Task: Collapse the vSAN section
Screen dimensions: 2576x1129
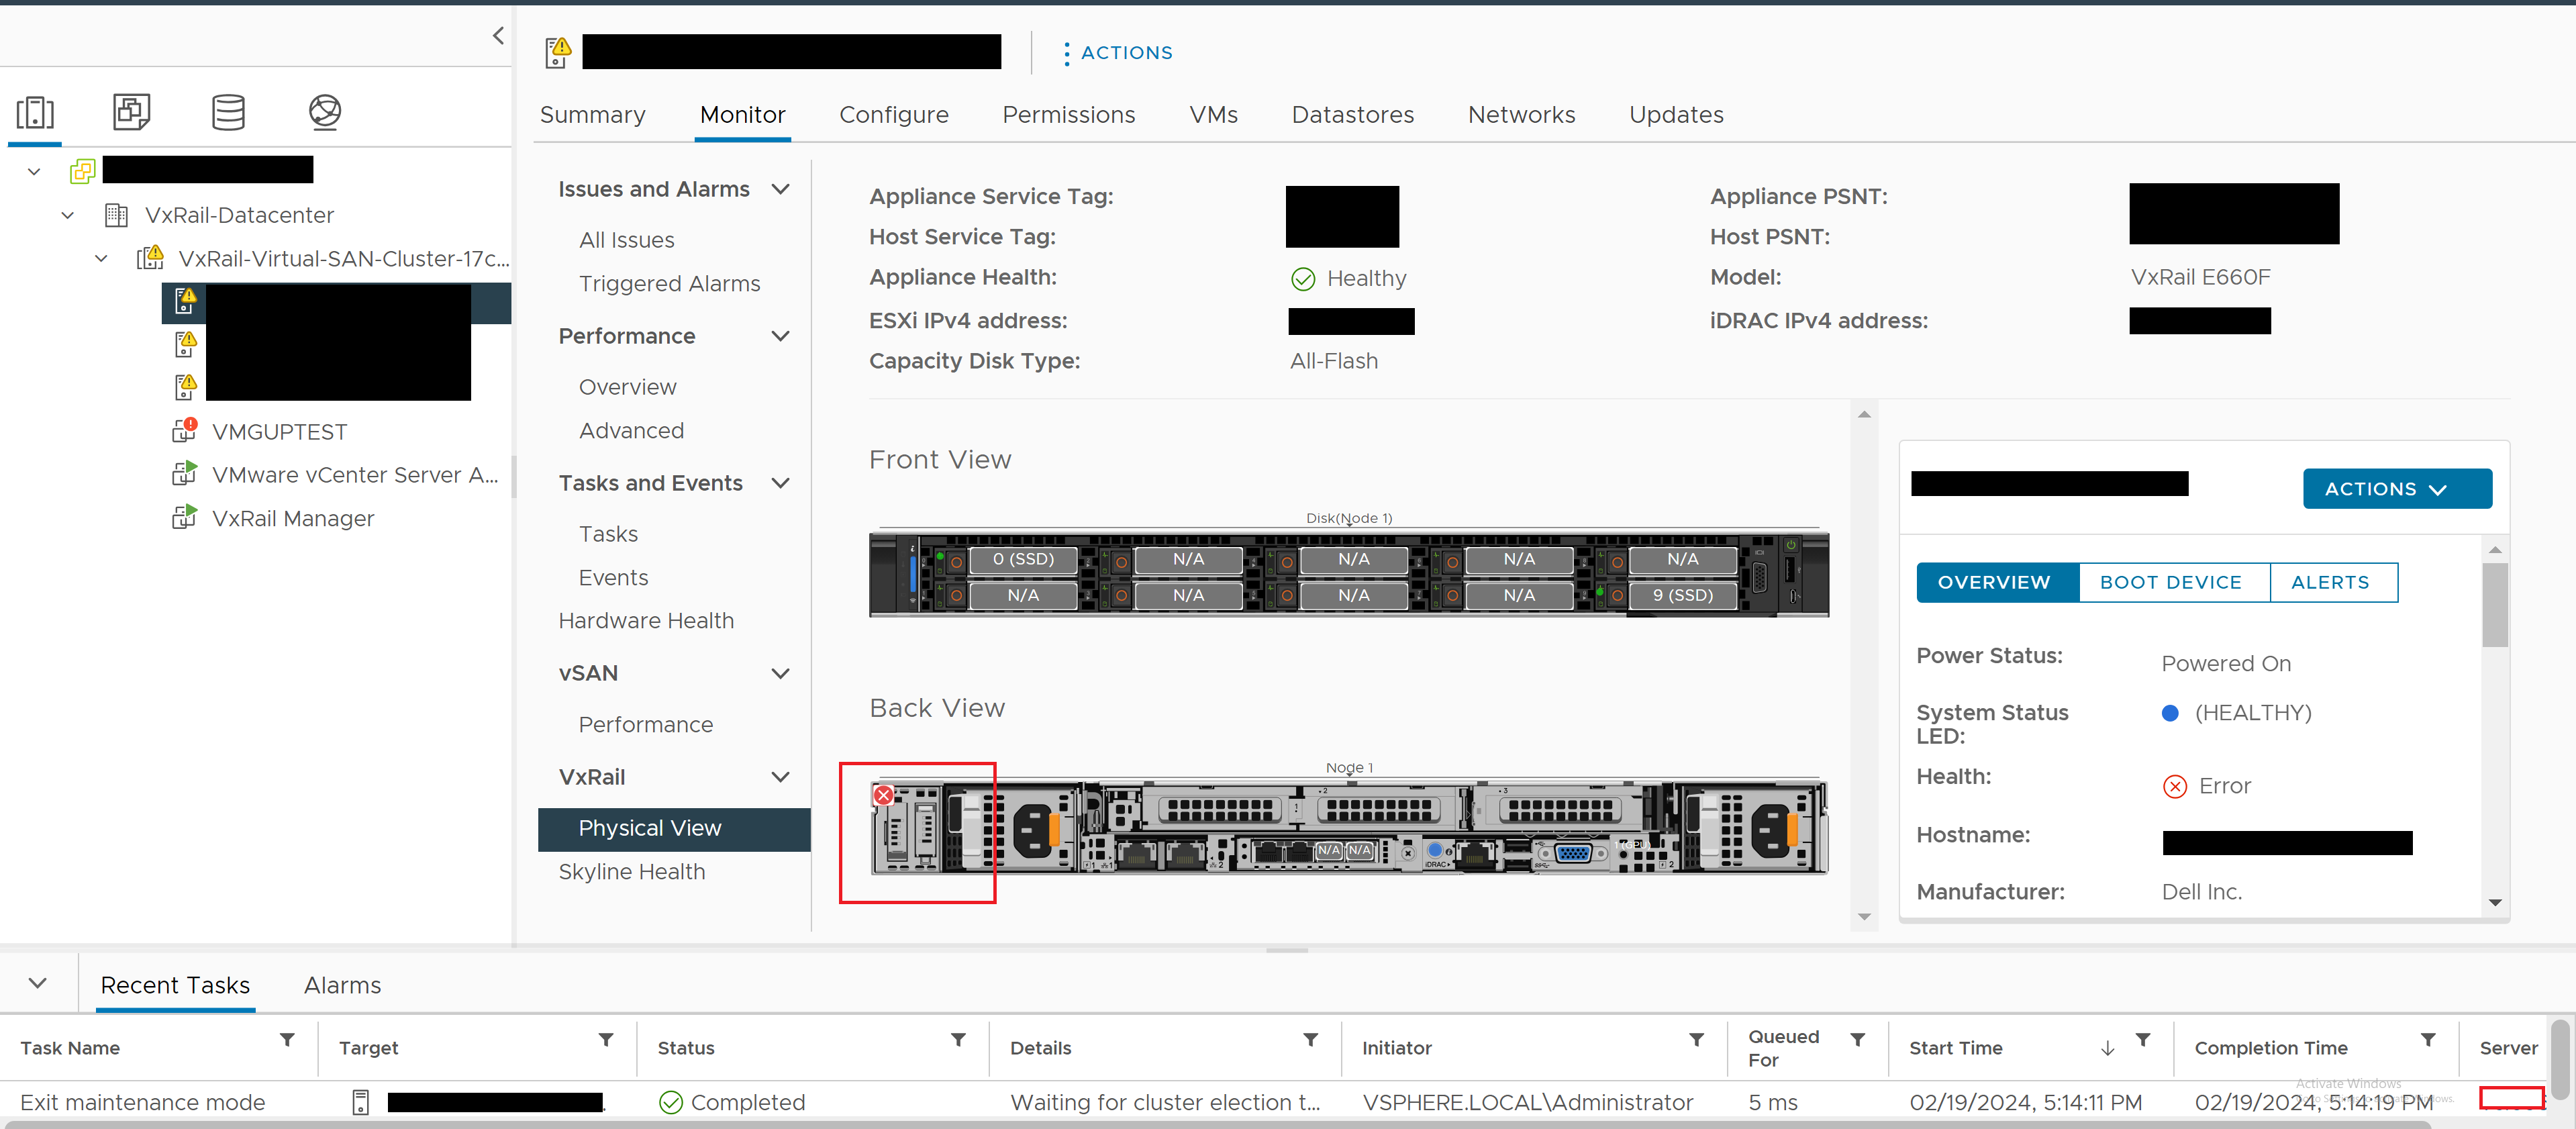Action: [781, 673]
